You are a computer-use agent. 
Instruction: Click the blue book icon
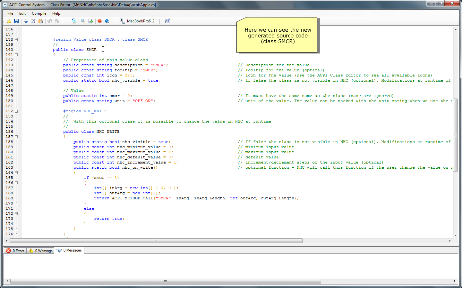pyautogui.click(x=107, y=21)
